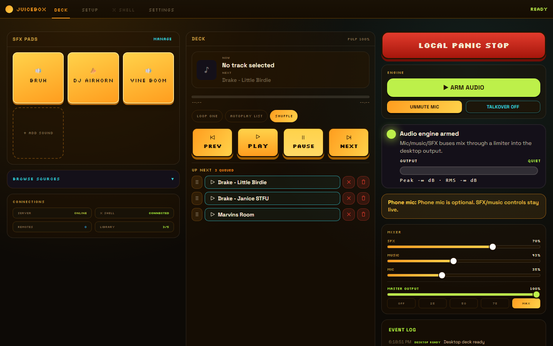Screen dimensions: 553x346
Task: Disable the Shuffle option
Action: click(x=284, y=116)
